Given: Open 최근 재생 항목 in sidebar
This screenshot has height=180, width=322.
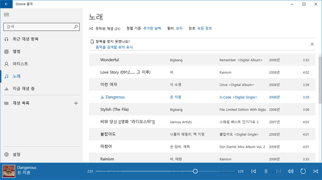Looking at the screenshot, I should (x=41, y=39).
